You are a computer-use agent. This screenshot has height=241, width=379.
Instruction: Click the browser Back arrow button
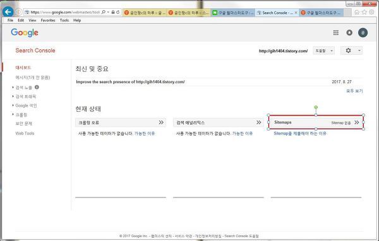pos(8,11)
